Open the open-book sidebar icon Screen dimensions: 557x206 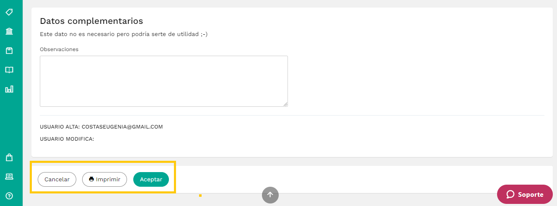coord(9,70)
